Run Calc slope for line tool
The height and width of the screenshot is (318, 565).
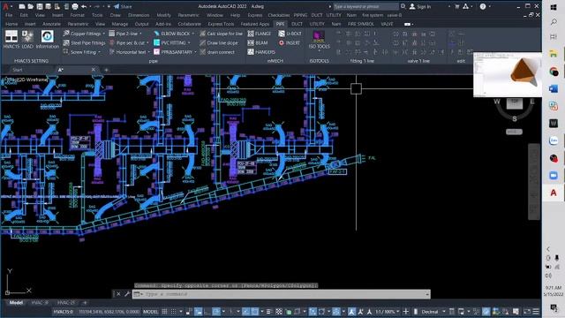pos(222,34)
